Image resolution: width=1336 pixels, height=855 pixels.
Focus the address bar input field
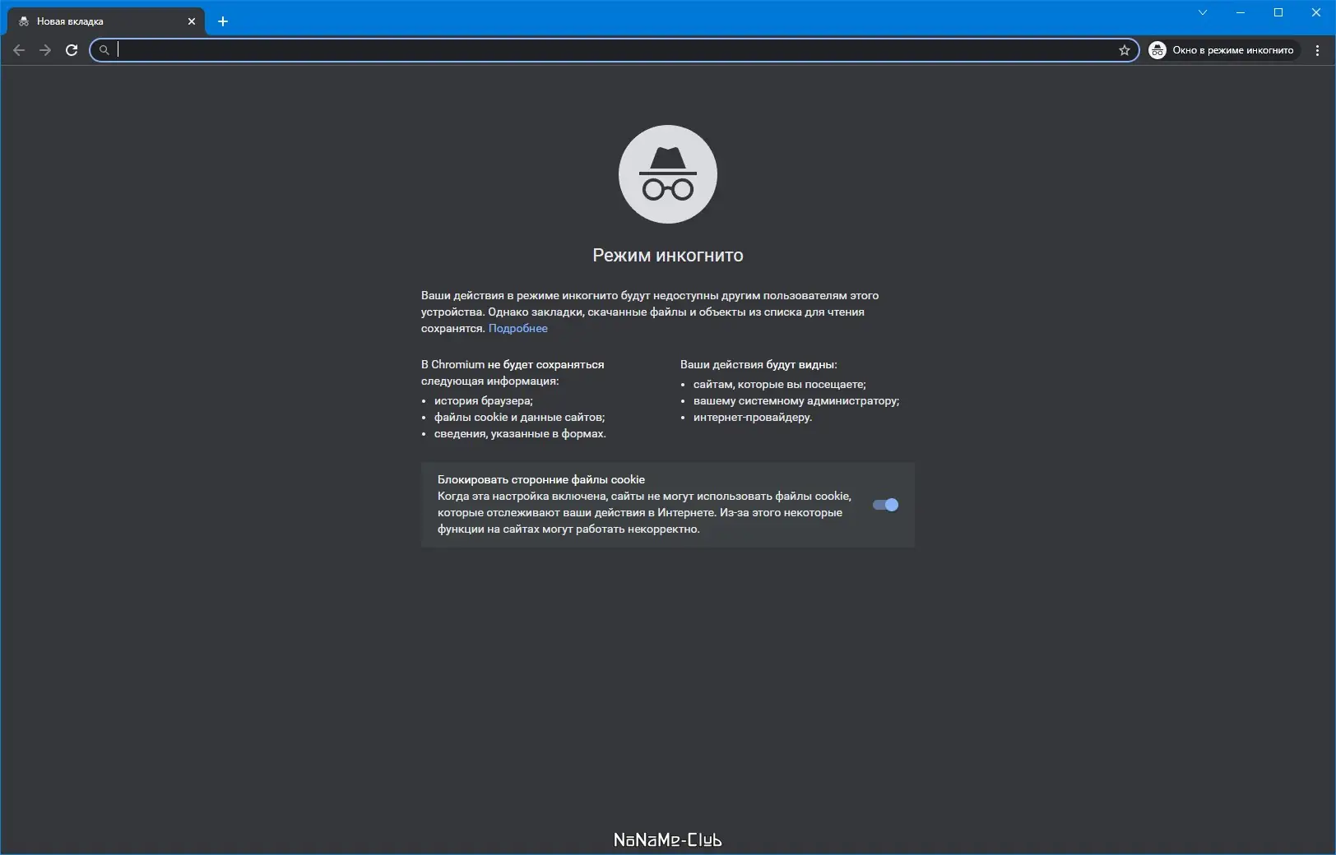coord(615,50)
